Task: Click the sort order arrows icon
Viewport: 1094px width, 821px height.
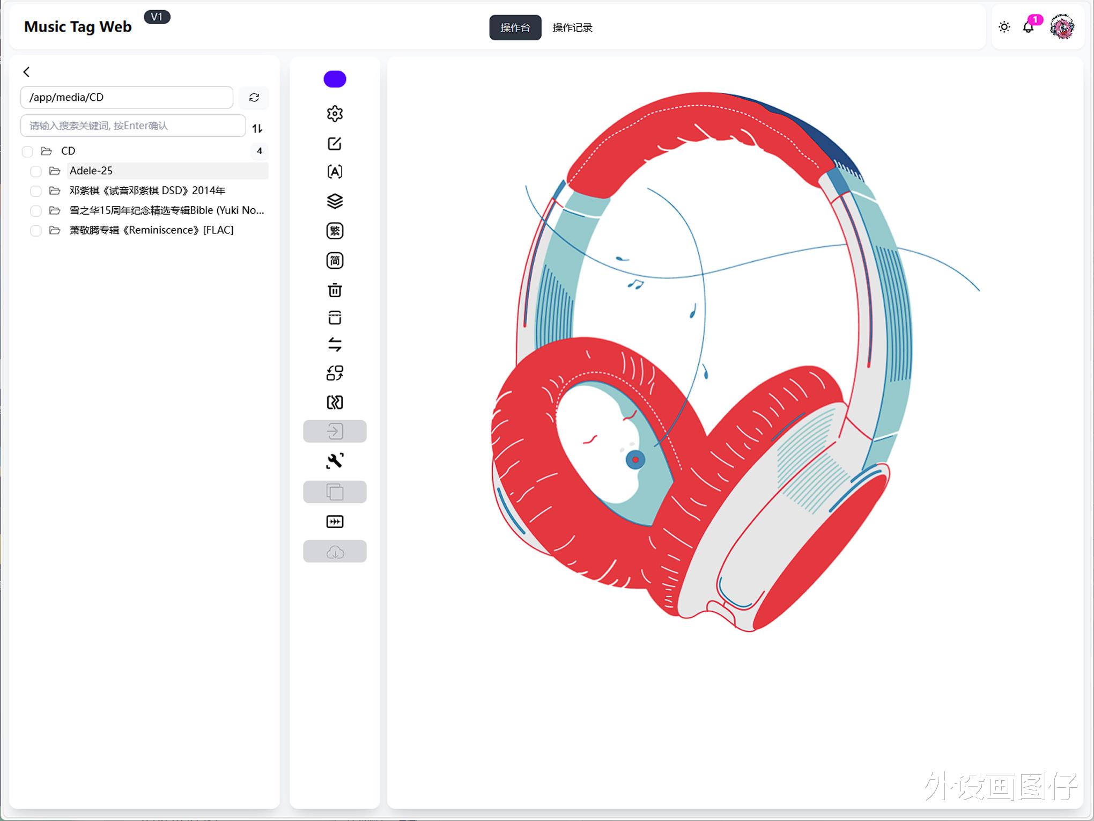Action: click(x=257, y=128)
